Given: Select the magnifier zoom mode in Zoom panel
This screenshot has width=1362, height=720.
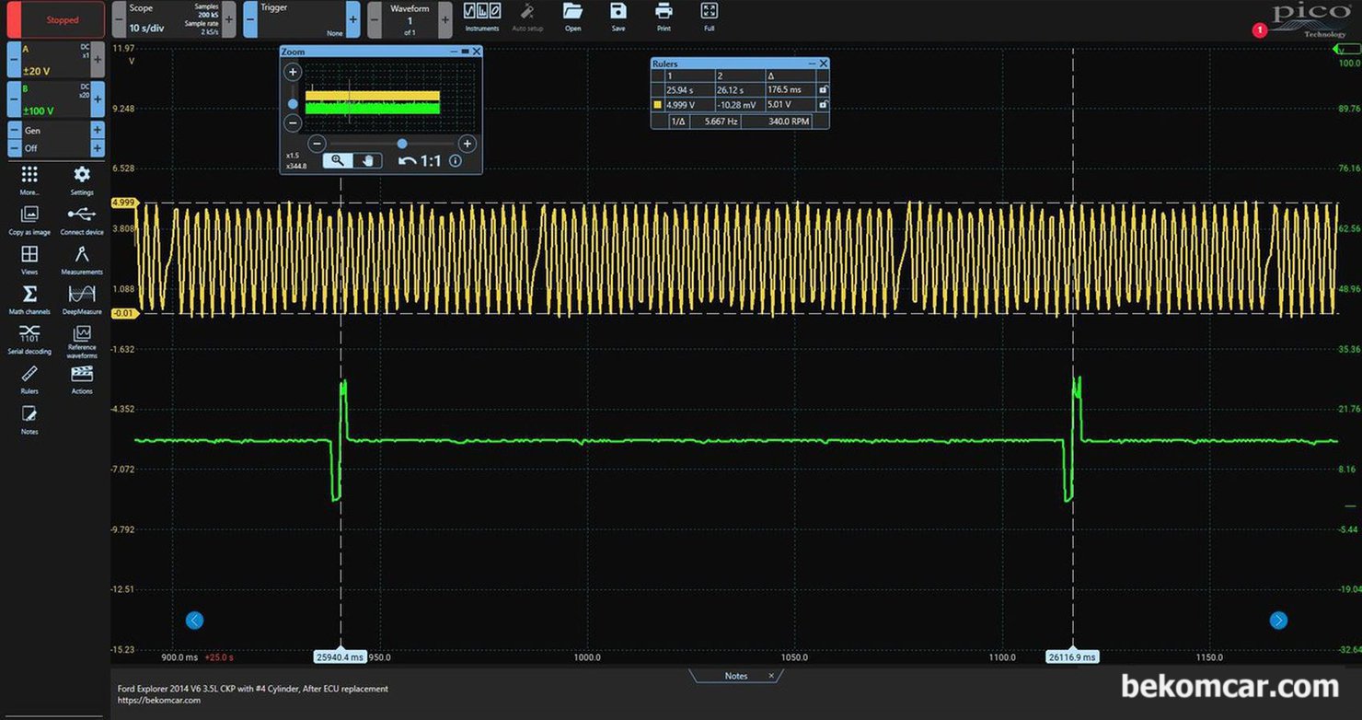Looking at the screenshot, I should [338, 160].
